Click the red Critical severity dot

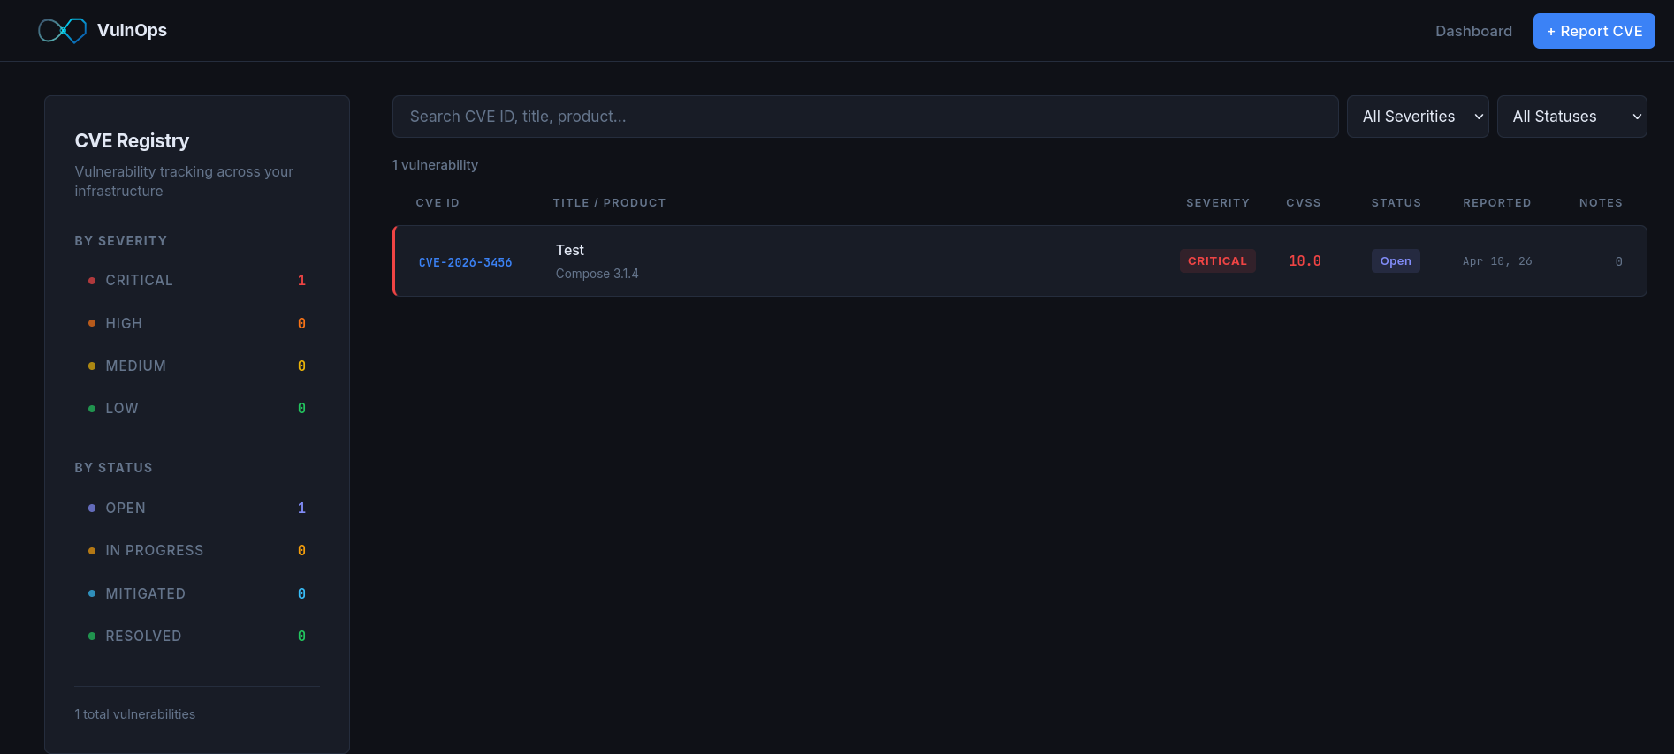[93, 280]
